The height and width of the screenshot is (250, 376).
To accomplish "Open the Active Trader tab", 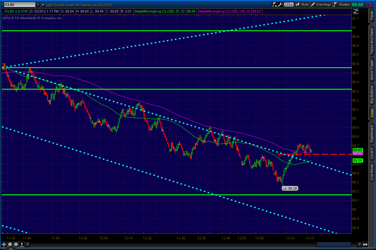I will [372, 70].
